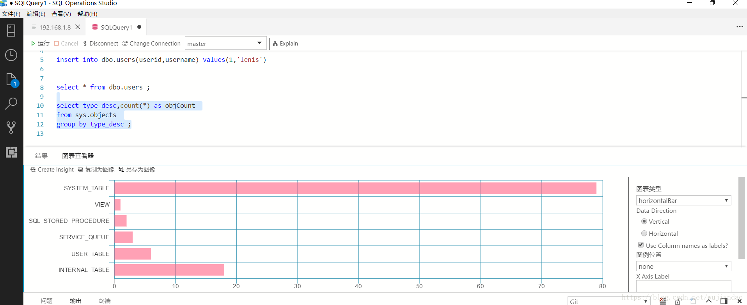The width and height of the screenshot is (747, 305).
Task: Clear the output using the clear-list icon
Action: coord(663,301)
